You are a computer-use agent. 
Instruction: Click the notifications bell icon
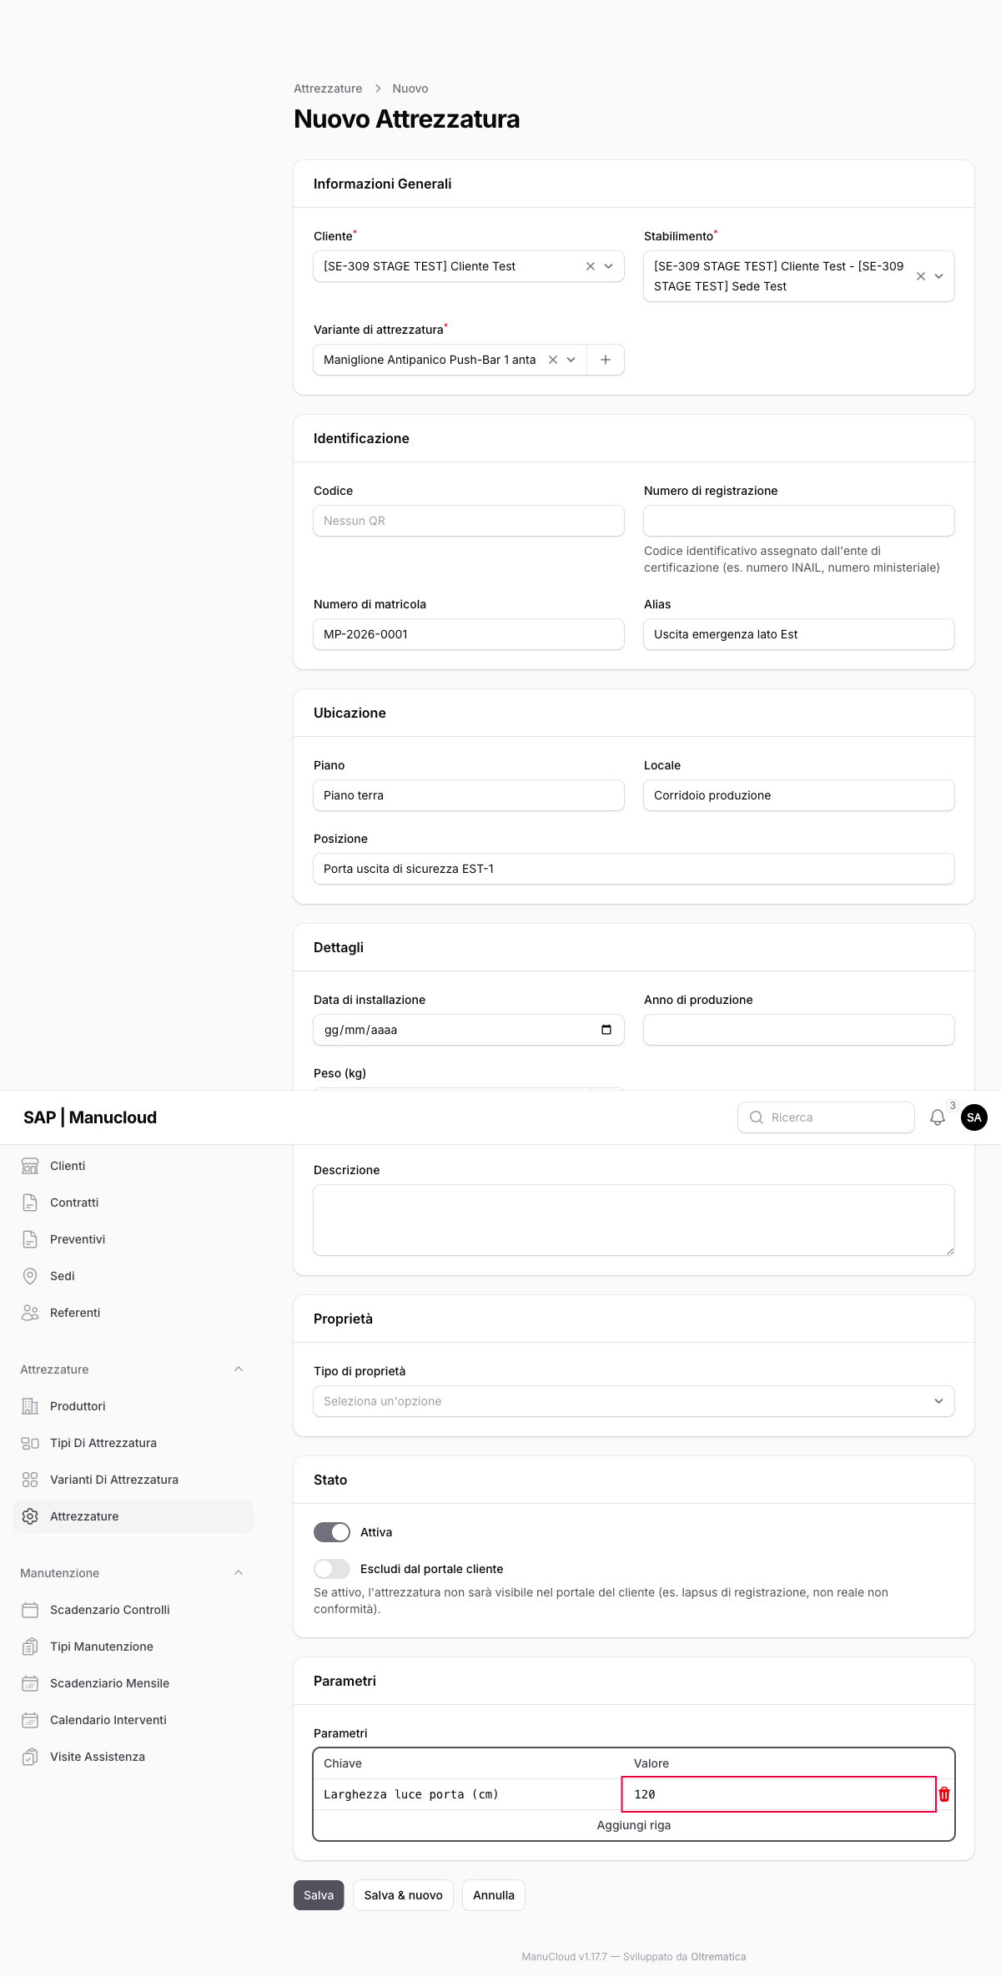938,1117
